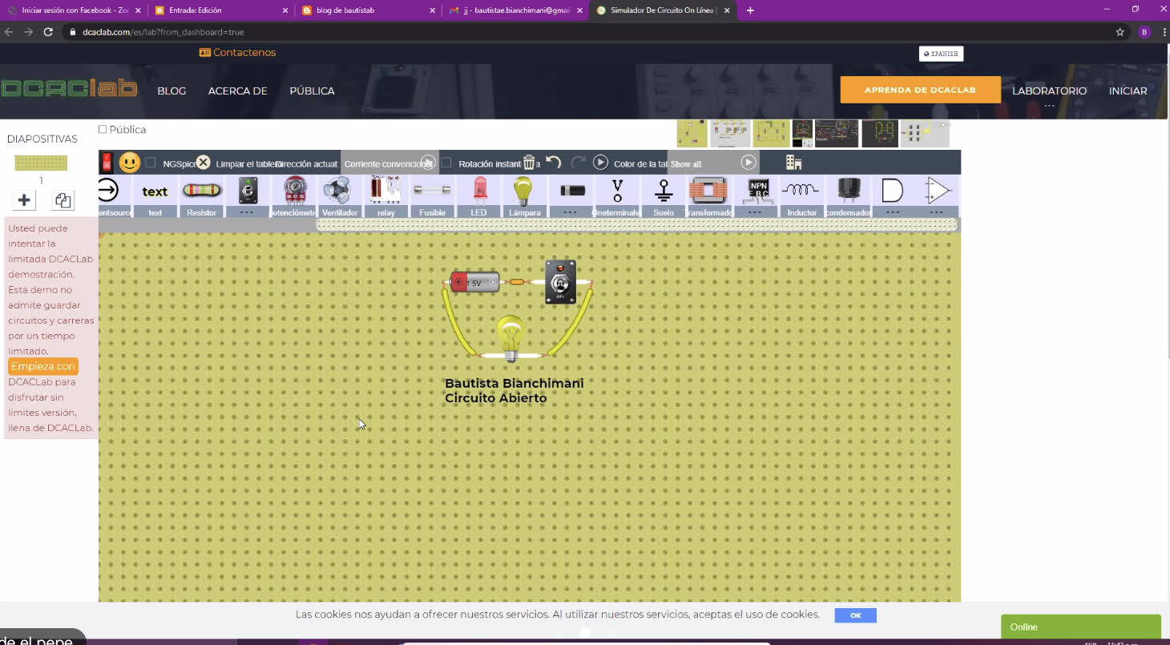This screenshot has height=645, width=1170.
Task: Switch to the blog de bautistab tab
Action: point(368,10)
